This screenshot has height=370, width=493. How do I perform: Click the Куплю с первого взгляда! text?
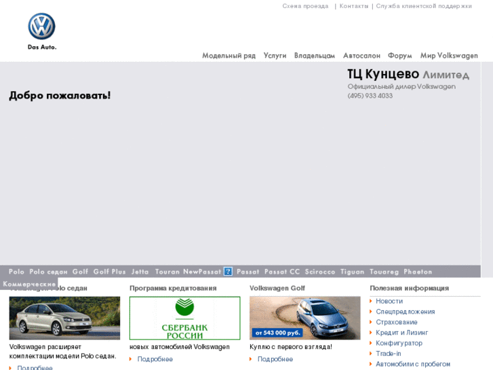[291, 347]
